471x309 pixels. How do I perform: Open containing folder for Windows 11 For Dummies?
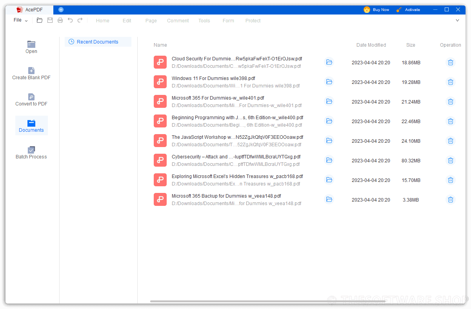tap(329, 82)
